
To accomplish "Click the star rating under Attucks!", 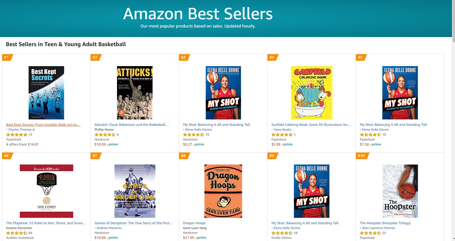I will [x=105, y=135].
